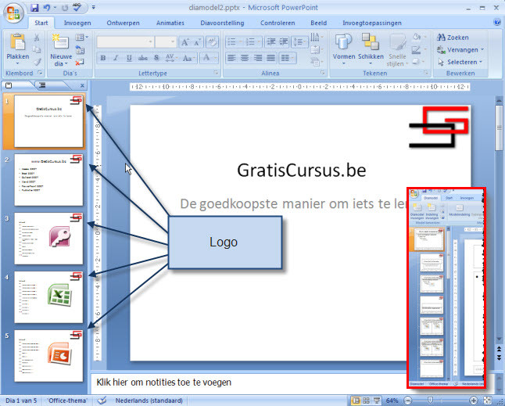
Task: Open the font size combo box
Action: (x=166, y=42)
